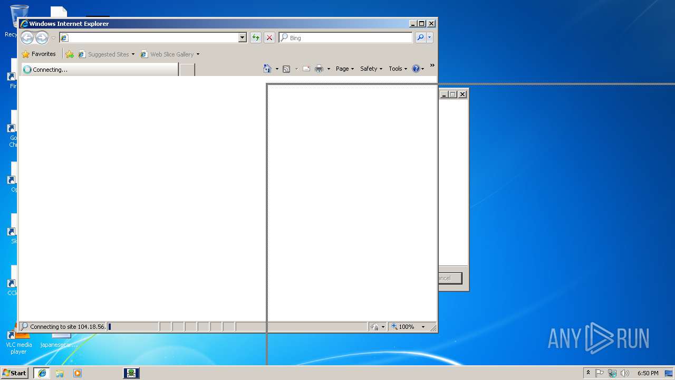Open the Web Slice Gallery link

168,54
